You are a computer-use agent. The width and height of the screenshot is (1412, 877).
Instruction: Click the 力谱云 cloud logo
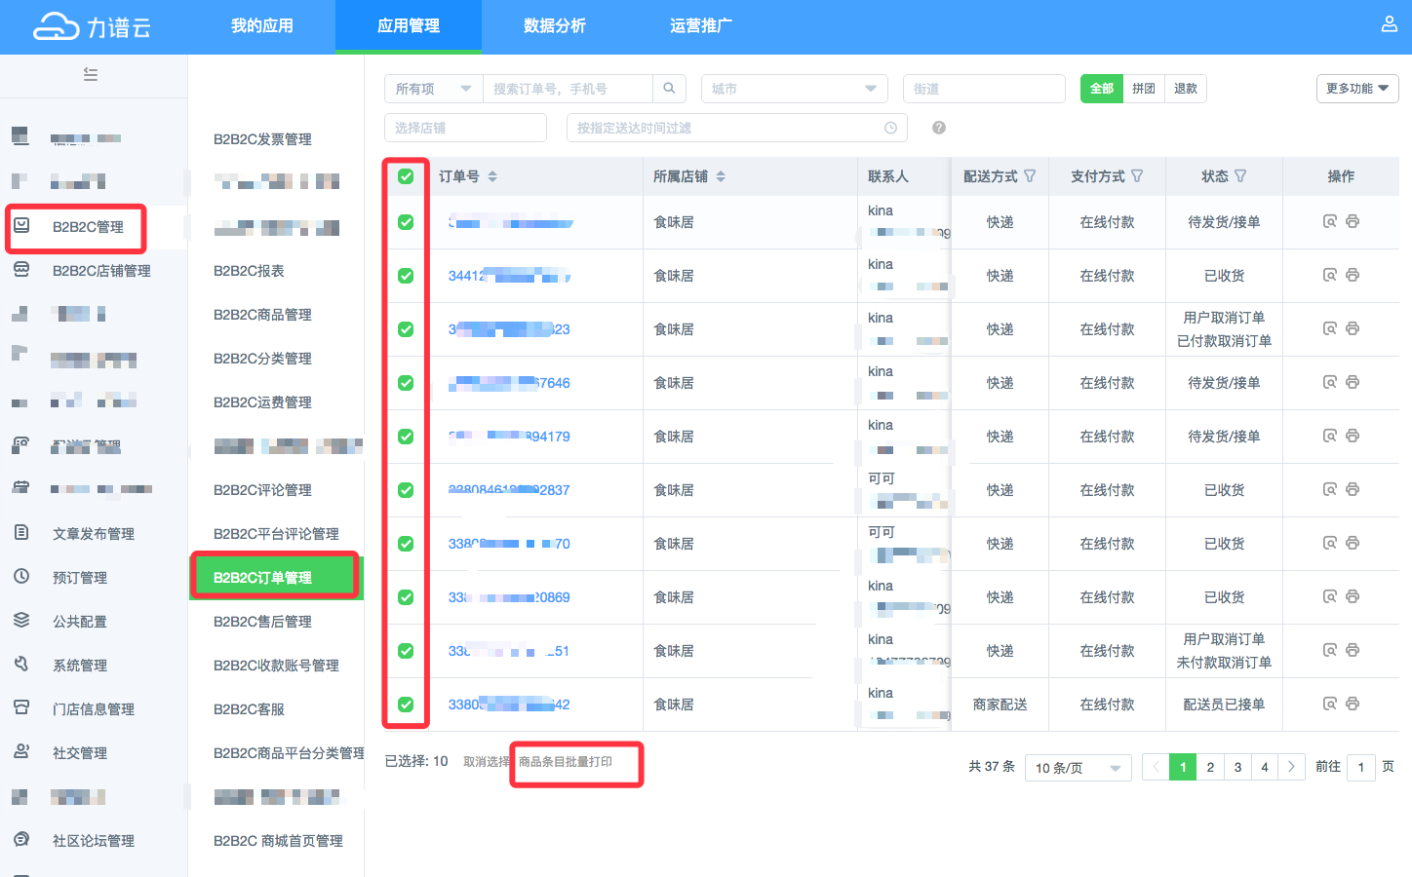[56, 26]
